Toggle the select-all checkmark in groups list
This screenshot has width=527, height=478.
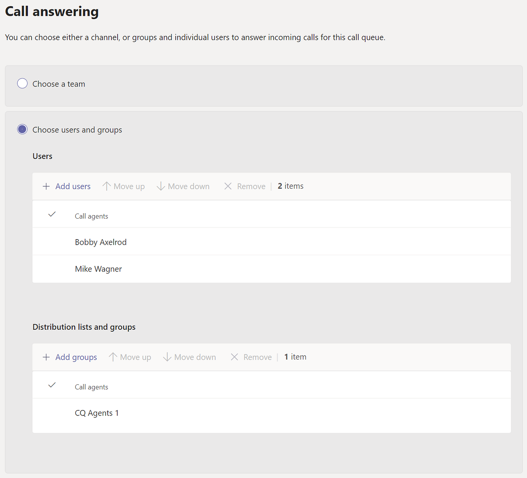click(52, 385)
